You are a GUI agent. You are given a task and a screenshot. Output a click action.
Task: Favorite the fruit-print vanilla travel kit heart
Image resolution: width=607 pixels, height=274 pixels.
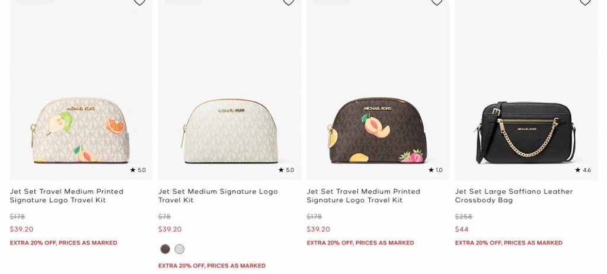click(140, 2)
